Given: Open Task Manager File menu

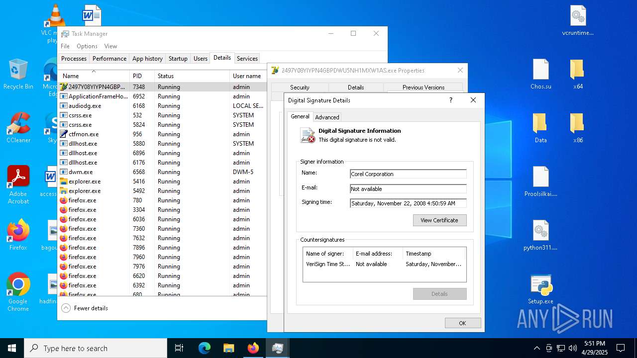Looking at the screenshot, I should click(x=65, y=46).
